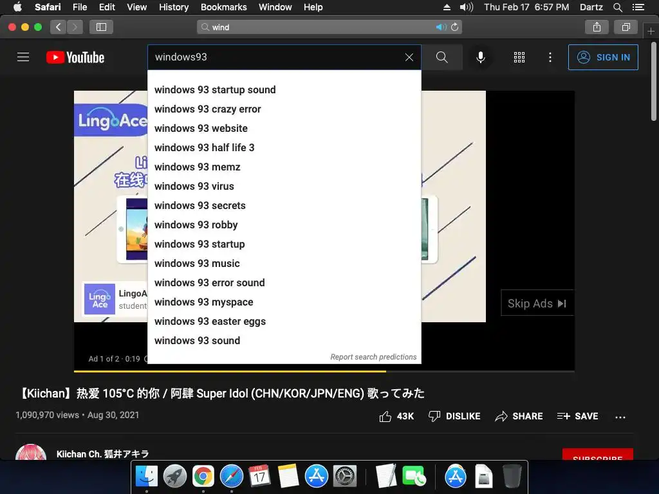Go back with Safari's back arrow
This screenshot has width=659, height=494.
point(59,27)
